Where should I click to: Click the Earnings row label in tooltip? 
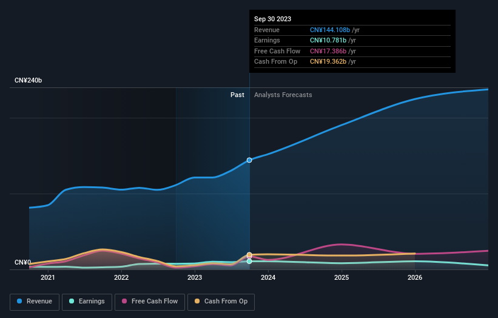tap(267, 40)
